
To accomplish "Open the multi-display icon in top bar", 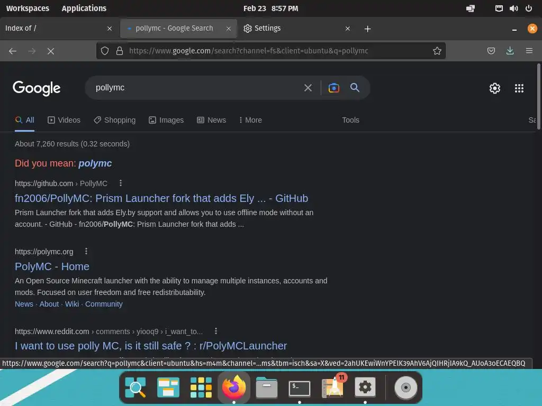I will [x=471, y=8].
